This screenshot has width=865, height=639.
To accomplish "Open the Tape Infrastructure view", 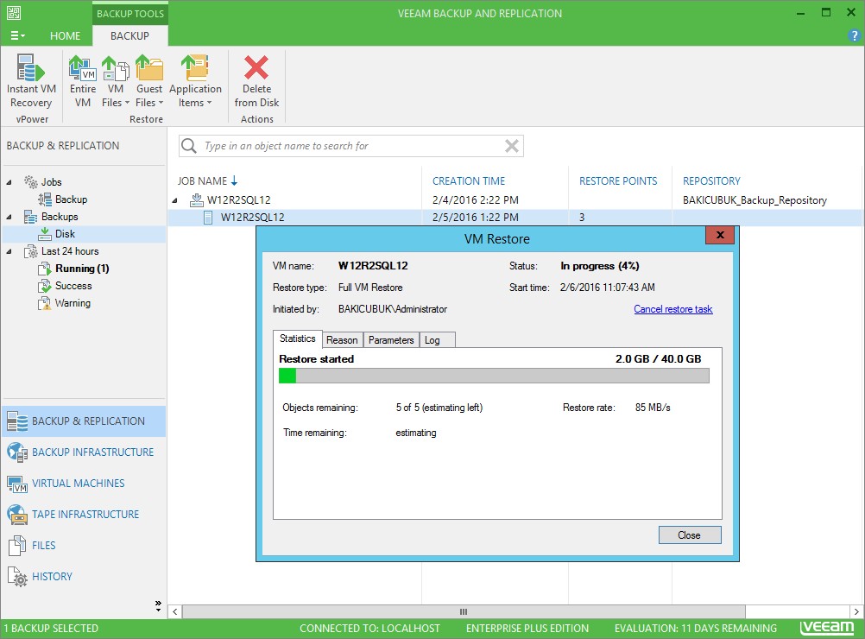I will [x=84, y=515].
